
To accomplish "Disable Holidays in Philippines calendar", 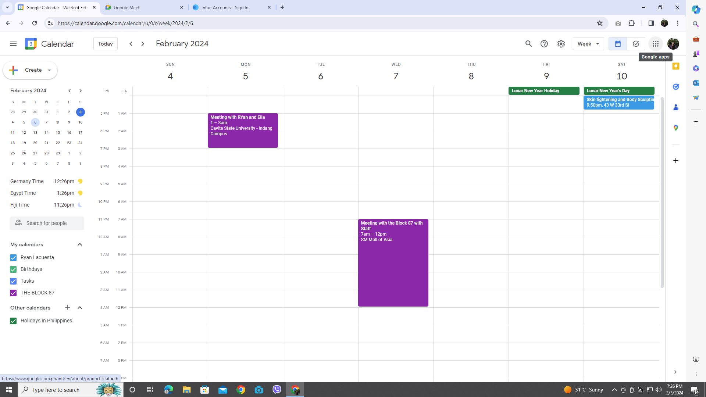I will pos(13,321).
